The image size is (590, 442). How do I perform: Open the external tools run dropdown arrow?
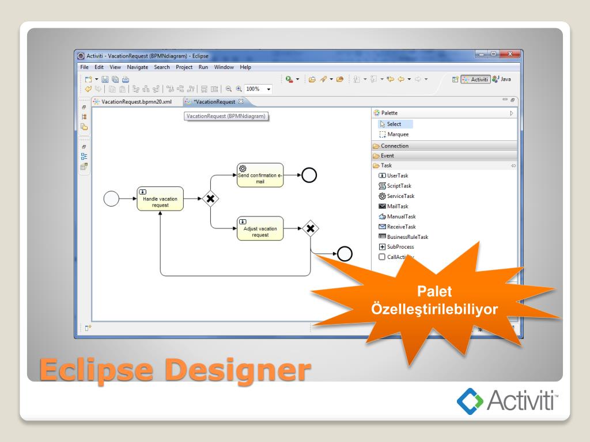coord(298,79)
